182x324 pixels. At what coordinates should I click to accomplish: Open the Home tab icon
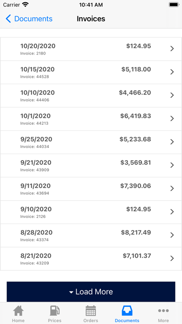tap(18, 310)
